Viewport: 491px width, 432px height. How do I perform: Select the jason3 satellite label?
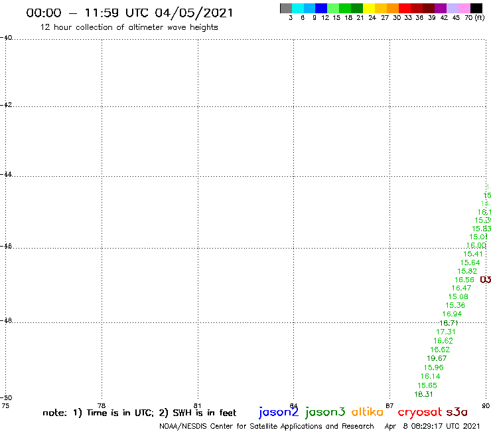pyautogui.click(x=325, y=412)
